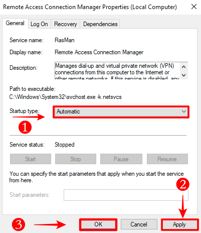This screenshot has height=233, width=201.
Task: Switch to the General tab
Action: [15, 23]
